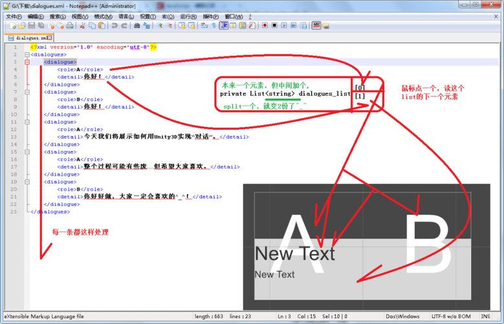Cut selection using the scissors icon
Image resolution: width=504 pixels, height=324 pixels.
82,25
